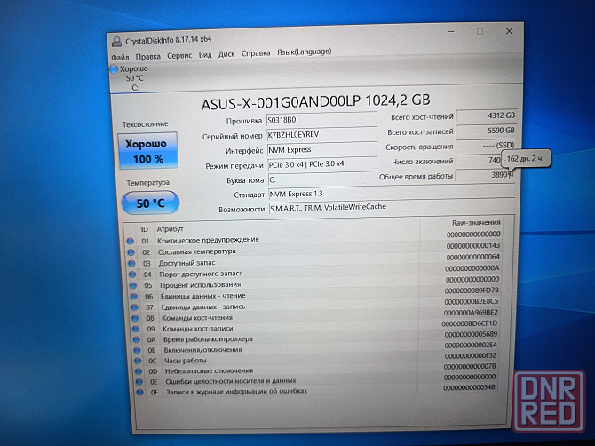Select attribute row Команды хост-чтения

click(317, 315)
